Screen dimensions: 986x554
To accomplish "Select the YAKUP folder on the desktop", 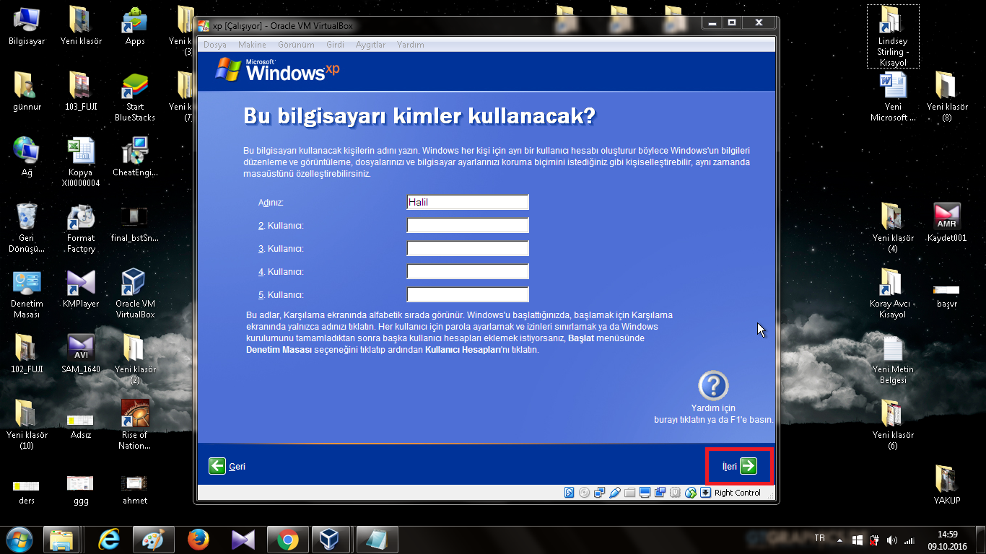I will [x=946, y=485].
